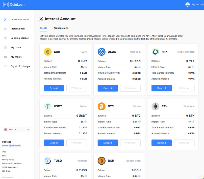Open Lending Market in the sidebar

tap(20, 38)
